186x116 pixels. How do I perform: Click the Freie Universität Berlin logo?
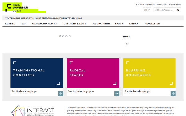(24, 8)
